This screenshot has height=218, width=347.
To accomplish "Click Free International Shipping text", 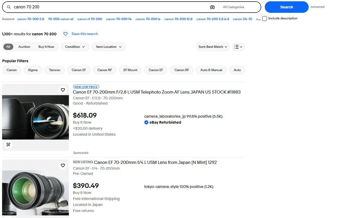I will pos(96,199).
